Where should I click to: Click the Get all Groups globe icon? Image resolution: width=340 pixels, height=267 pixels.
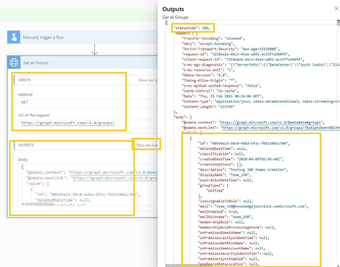pyautogui.click(x=14, y=62)
